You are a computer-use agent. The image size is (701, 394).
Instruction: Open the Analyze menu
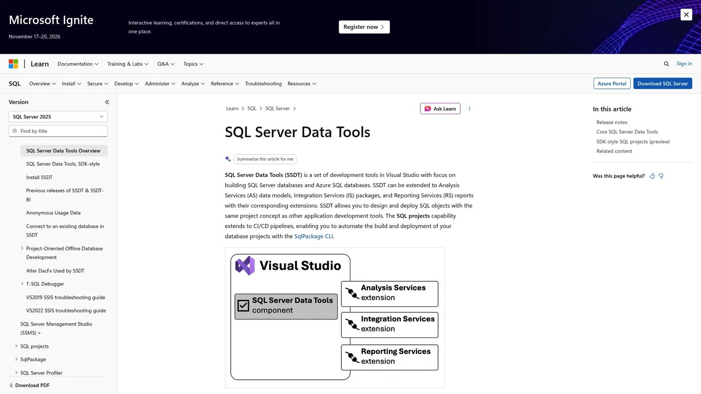point(193,84)
